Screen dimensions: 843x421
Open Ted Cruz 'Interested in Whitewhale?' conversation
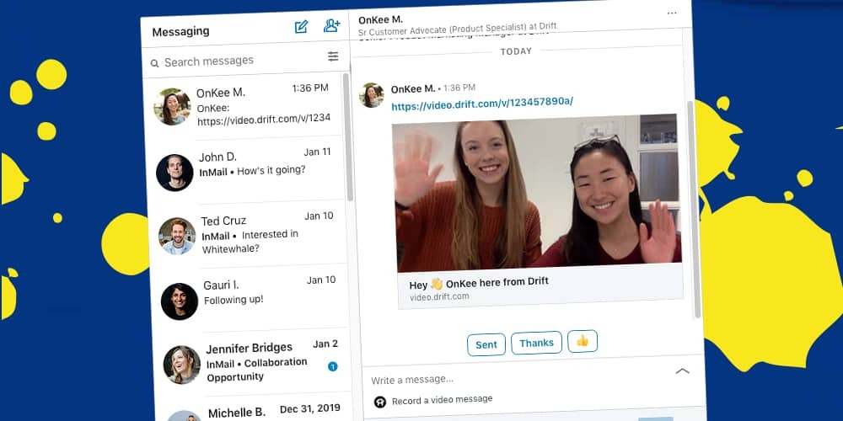pos(249,233)
